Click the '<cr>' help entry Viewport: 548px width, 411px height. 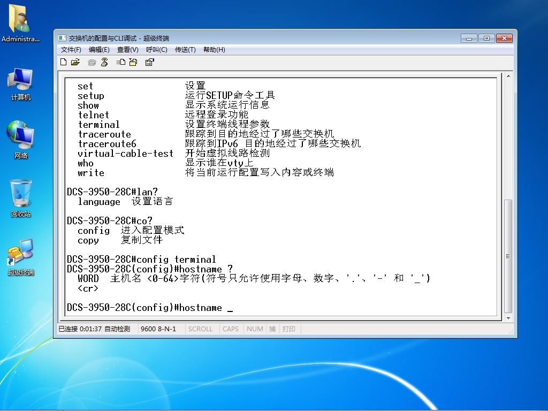click(88, 288)
